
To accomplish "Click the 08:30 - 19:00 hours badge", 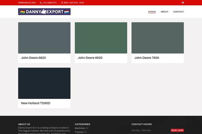I will (x=177, y=130).
